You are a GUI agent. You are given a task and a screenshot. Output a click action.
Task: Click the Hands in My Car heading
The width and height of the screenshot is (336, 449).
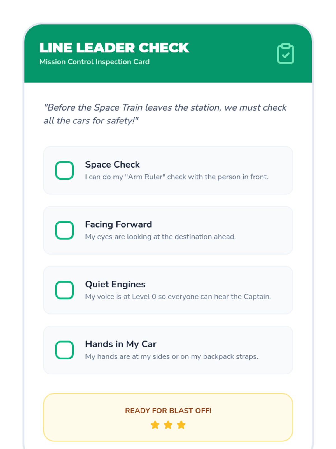click(121, 344)
